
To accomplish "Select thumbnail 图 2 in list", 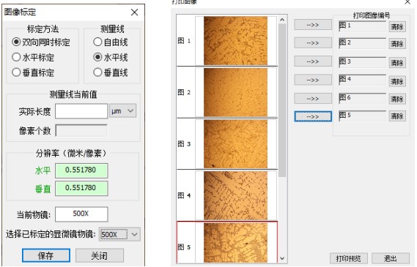I will pos(226,92).
